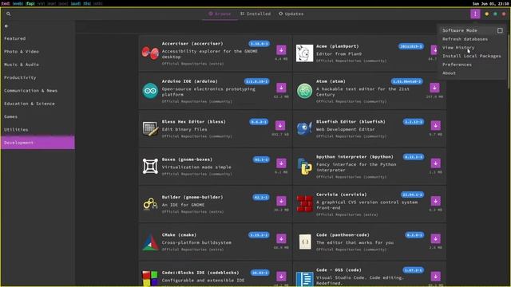Select the Games category
Image resolution: width=511 pixels, height=287 pixels.
point(38,116)
